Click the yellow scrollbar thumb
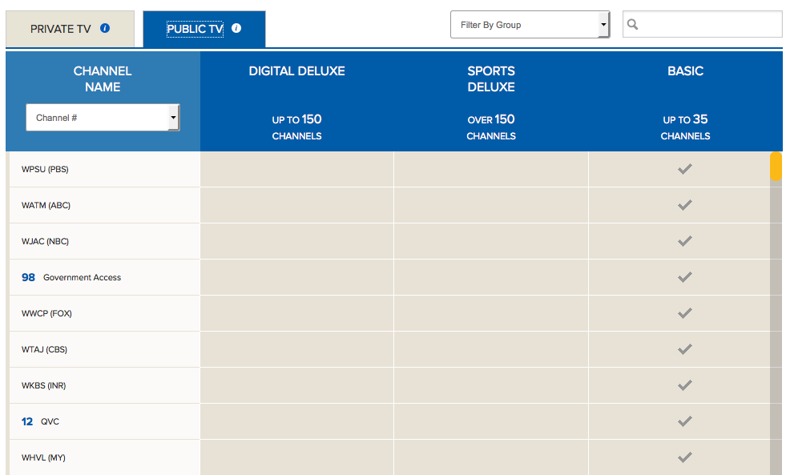The height and width of the screenshot is (475, 786). coord(776,167)
